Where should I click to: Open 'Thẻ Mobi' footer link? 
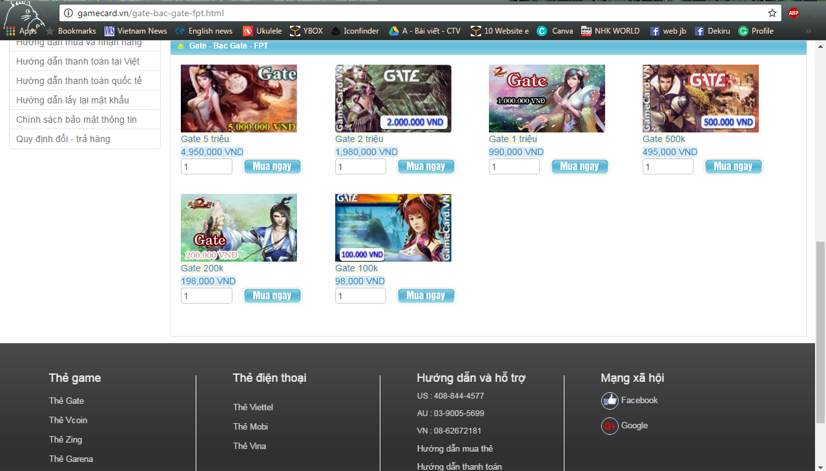[x=251, y=426]
